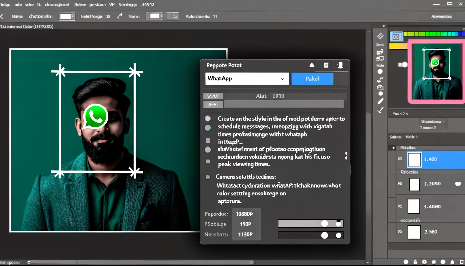Click the pink-framed portrait thumbnail
Screen dimensions: 465x266
(x=436, y=71)
